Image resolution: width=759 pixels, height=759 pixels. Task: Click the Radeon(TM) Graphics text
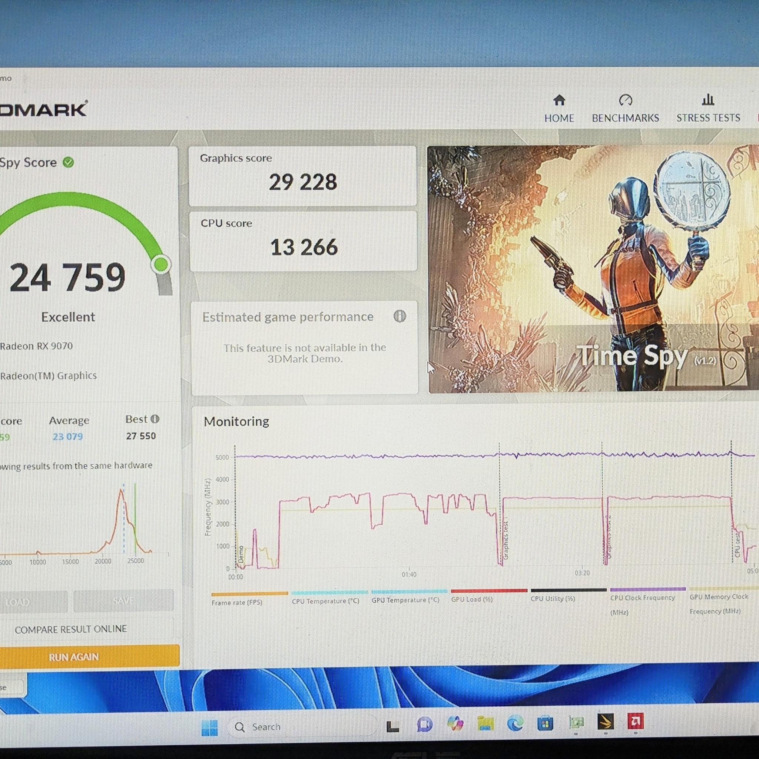(48, 375)
